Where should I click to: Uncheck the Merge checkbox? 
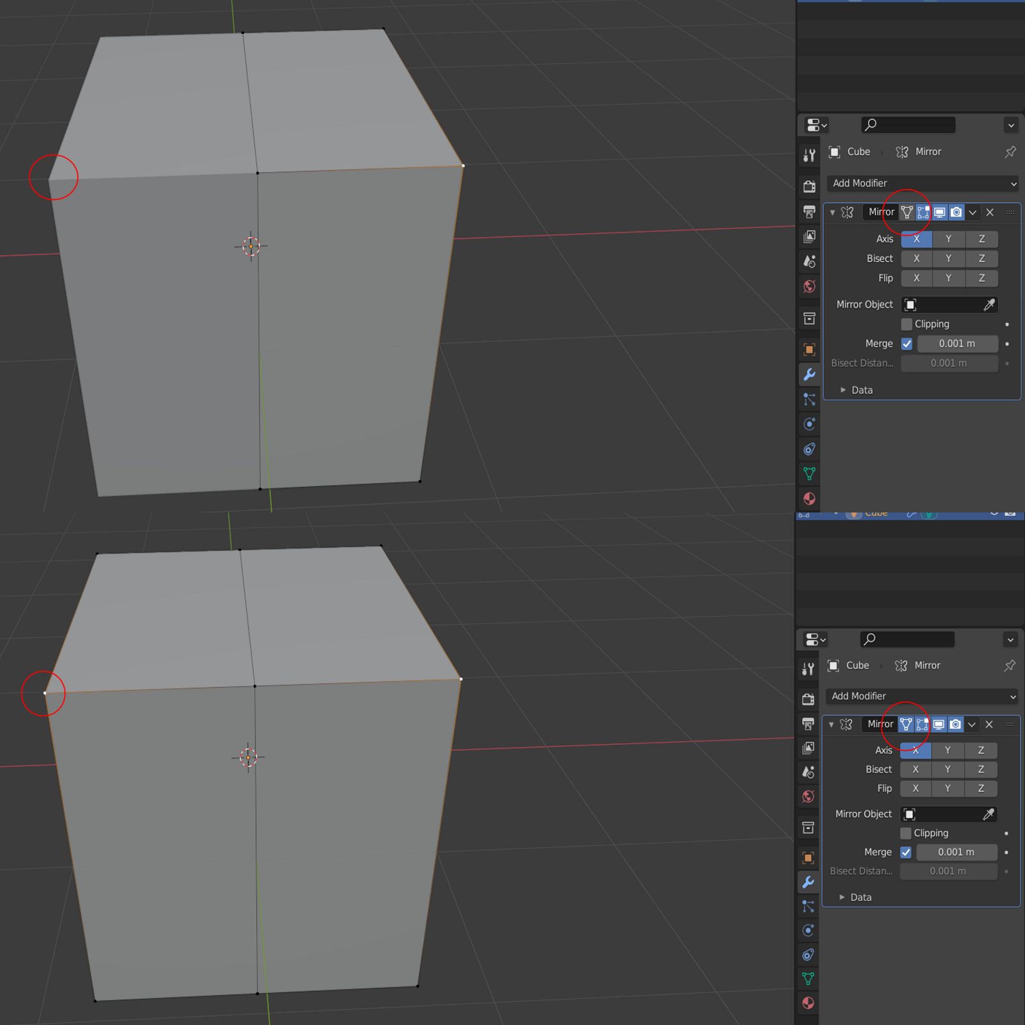(906, 344)
